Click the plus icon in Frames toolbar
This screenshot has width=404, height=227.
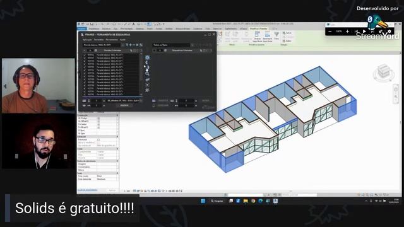(131, 45)
